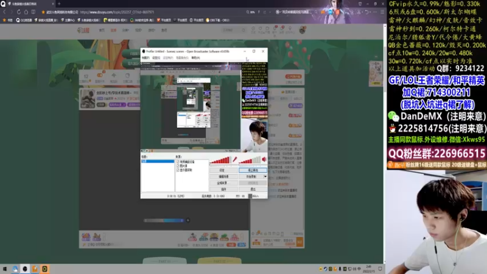Open the 首页 tab on Douyu
The width and height of the screenshot is (487, 274).
tap(102, 30)
